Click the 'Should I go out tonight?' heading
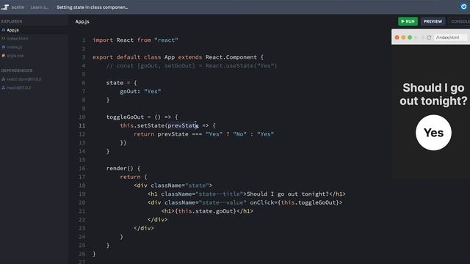470x264 pixels. 433,94
